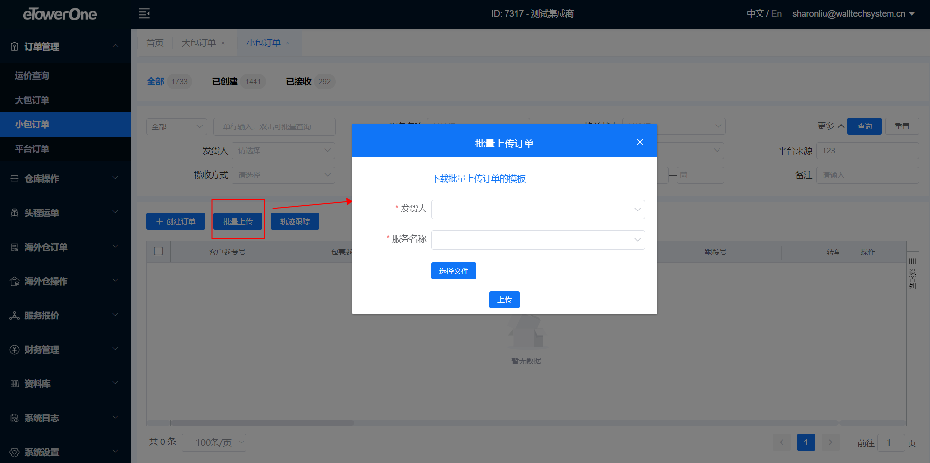Show 已接收 292 orders status tab
930x463 pixels.
coord(310,82)
